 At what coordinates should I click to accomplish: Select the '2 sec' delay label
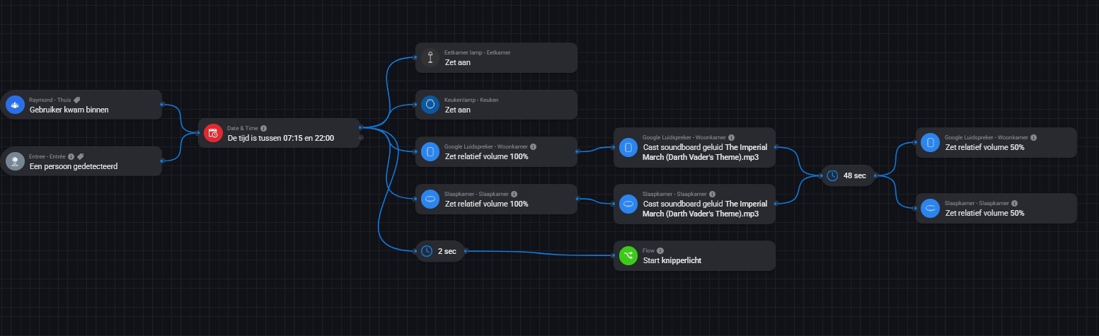[447, 251]
